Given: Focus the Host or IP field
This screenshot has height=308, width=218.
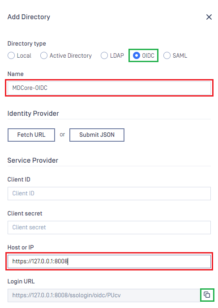Looking at the screenshot, I should tap(109, 262).
